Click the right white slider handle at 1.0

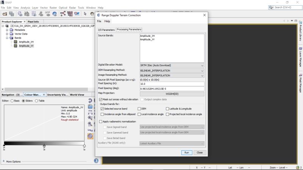pyautogui.click(x=84, y=145)
